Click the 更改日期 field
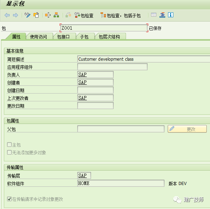 (95, 106)
